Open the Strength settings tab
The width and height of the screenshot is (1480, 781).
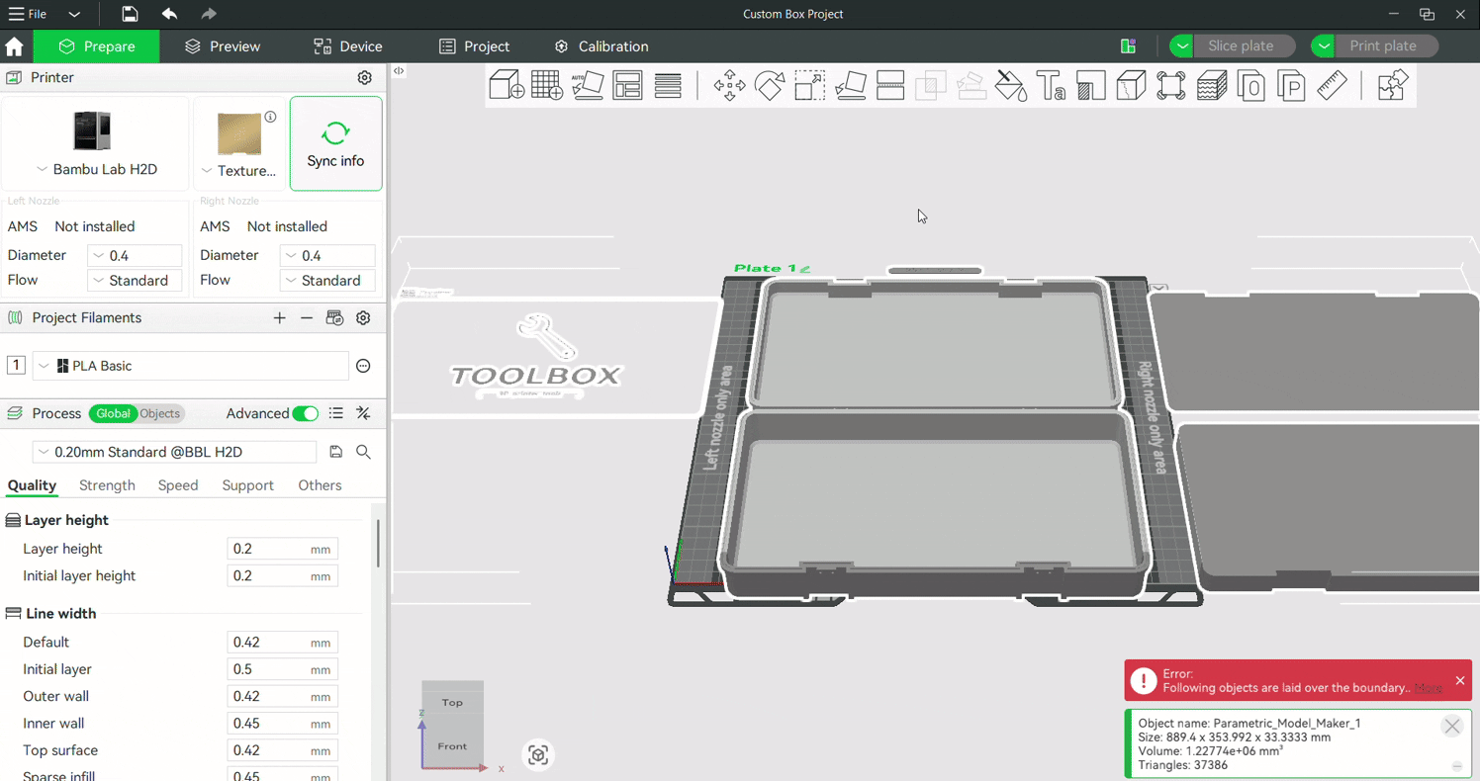pos(107,485)
